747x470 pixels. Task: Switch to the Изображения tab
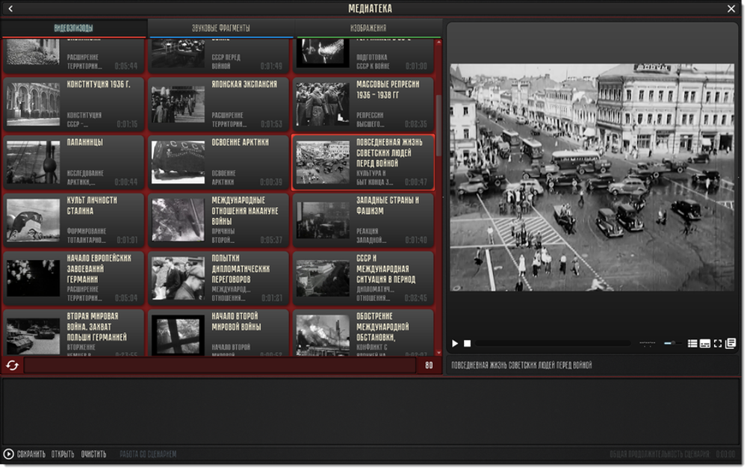click(368, 28)
